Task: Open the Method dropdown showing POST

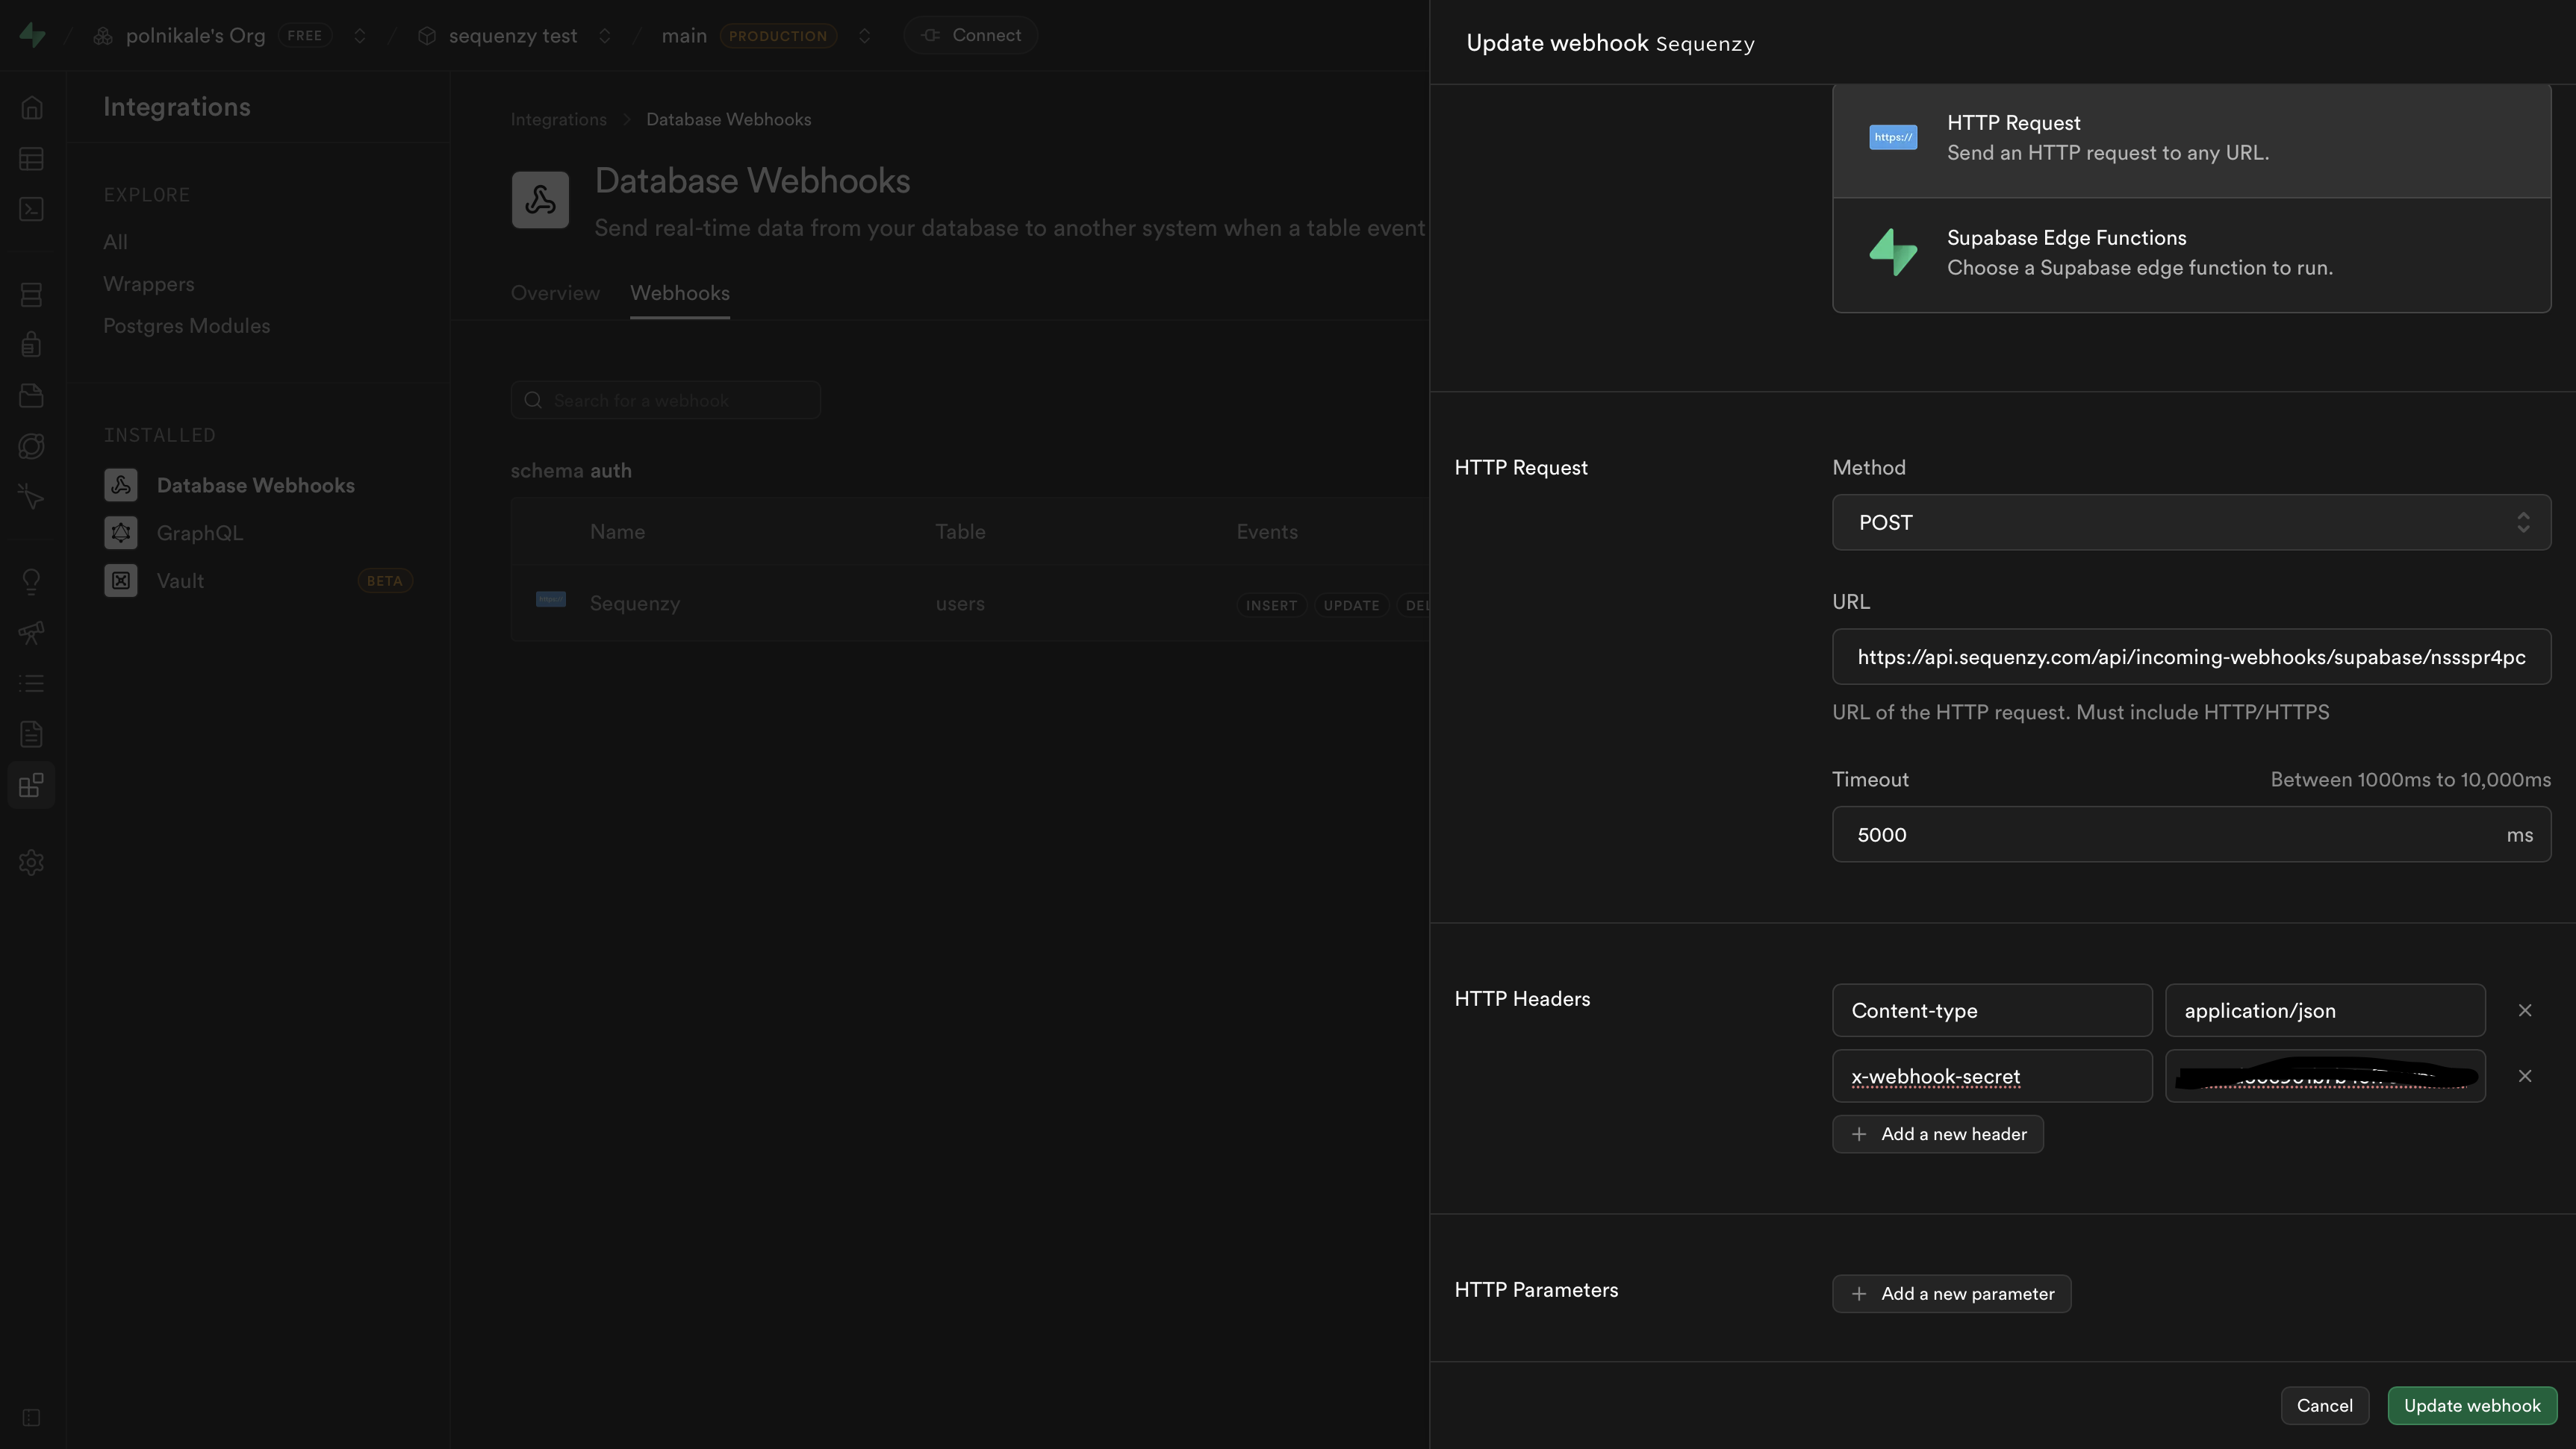Action: [2191, 522]
